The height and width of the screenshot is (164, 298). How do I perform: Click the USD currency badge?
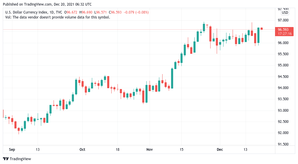click(285, 13)
